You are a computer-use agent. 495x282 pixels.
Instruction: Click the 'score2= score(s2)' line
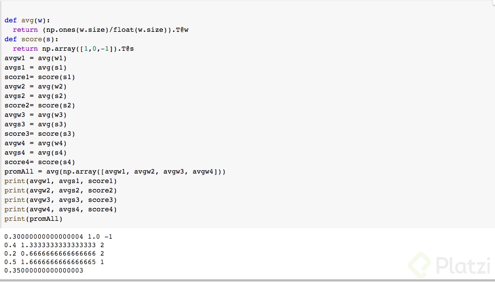click(x=40, y=105)
